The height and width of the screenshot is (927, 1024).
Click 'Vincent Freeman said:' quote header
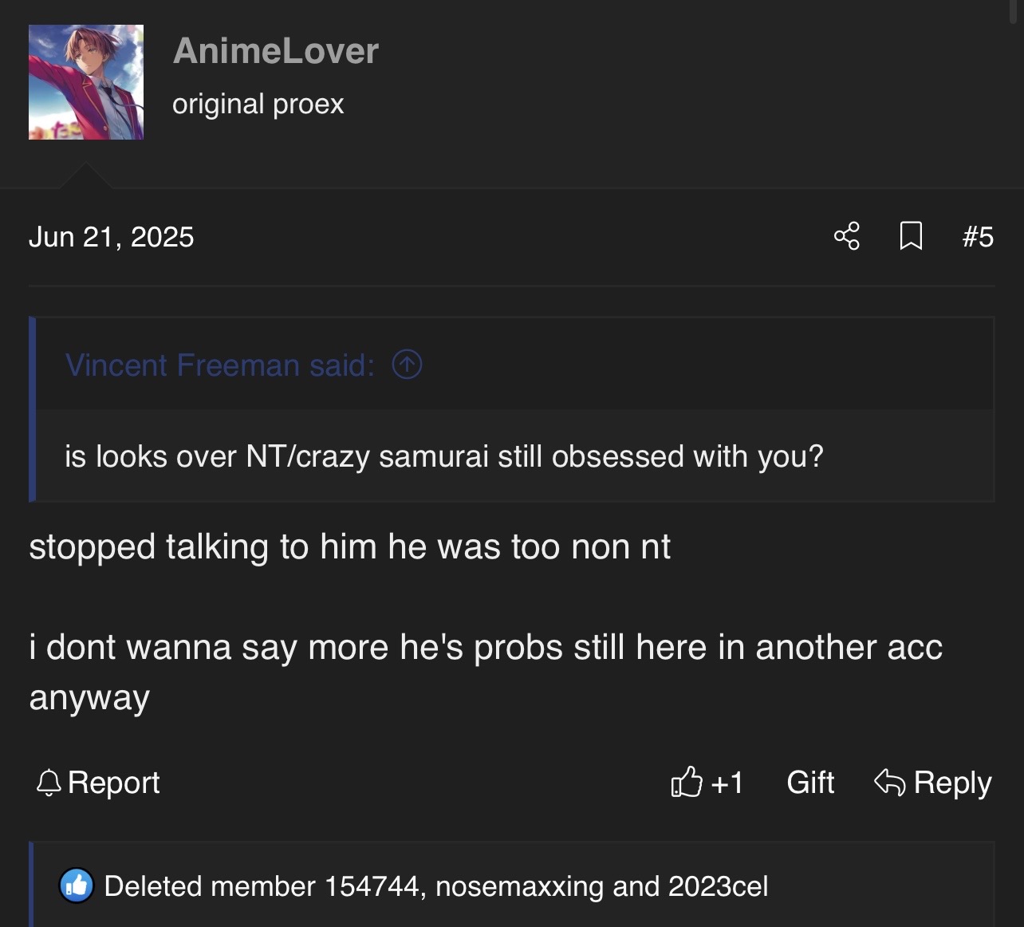point(219,365)
